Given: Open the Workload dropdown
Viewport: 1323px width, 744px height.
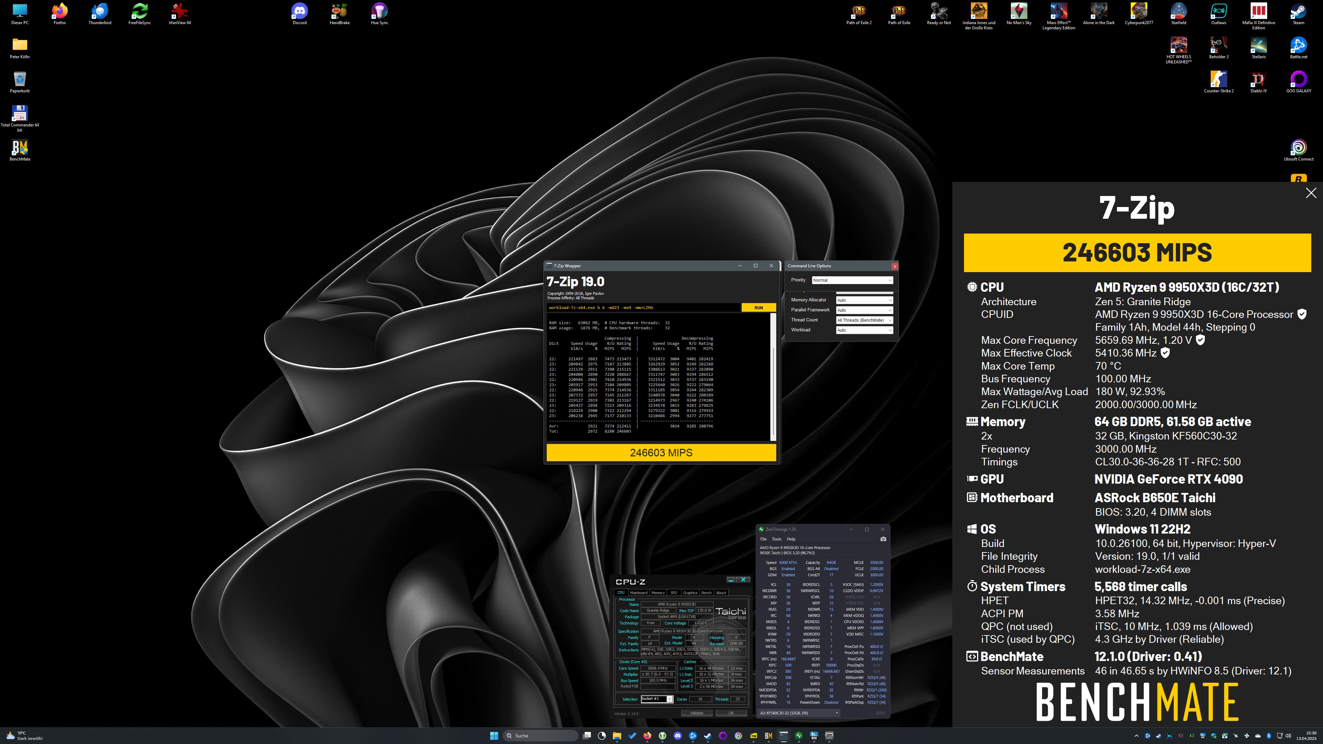Looking at the screenshot, I should (x=864, y=330).
